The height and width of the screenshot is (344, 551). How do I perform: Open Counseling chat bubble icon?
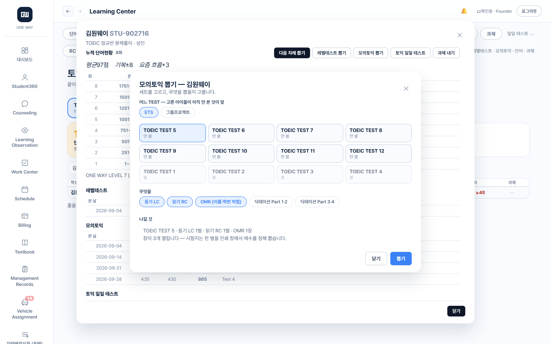pos(25,104)
